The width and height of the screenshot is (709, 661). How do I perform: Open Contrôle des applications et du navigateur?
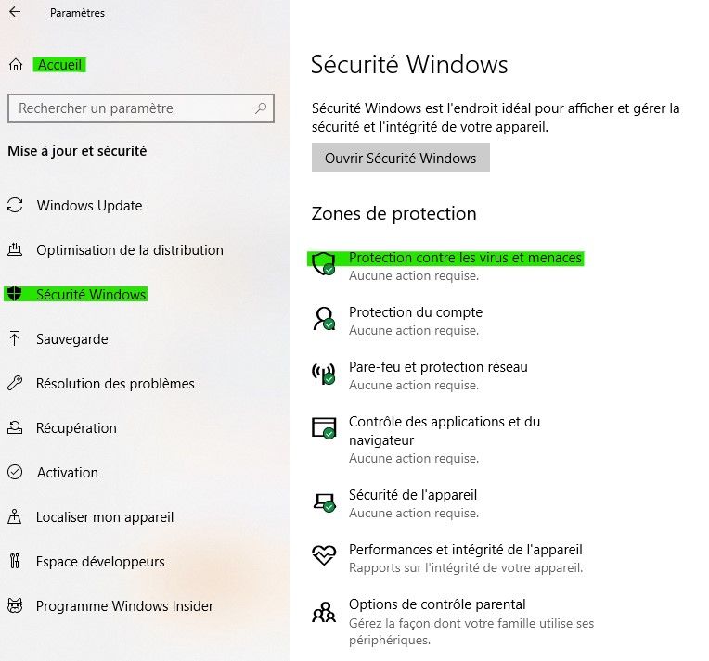pos(444,431)
